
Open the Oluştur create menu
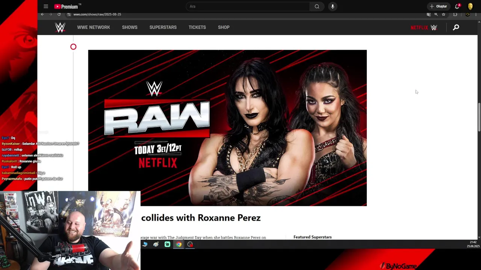click(x=438, y=6)
